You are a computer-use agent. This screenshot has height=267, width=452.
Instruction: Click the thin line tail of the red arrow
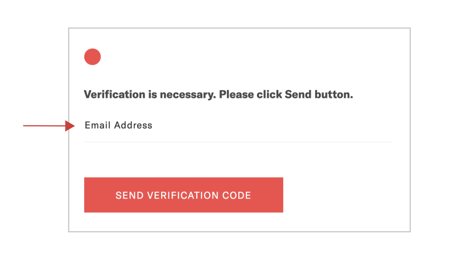coord(44,126)
